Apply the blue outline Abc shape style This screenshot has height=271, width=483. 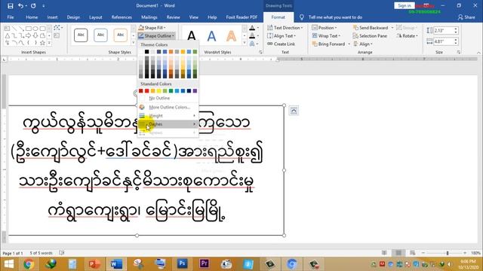tap(100, 35)
